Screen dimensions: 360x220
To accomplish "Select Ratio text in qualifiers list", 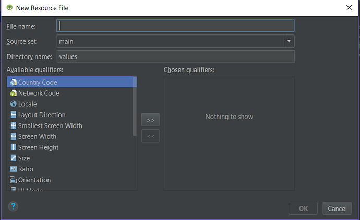I will (26, 169).
